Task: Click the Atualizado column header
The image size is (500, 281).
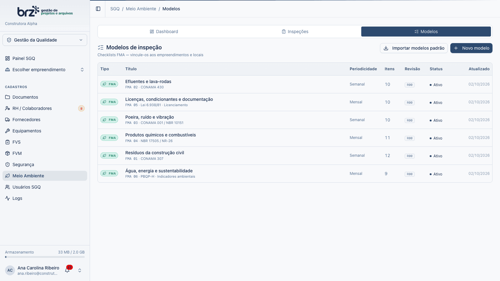Action: [x=479, y=69]
